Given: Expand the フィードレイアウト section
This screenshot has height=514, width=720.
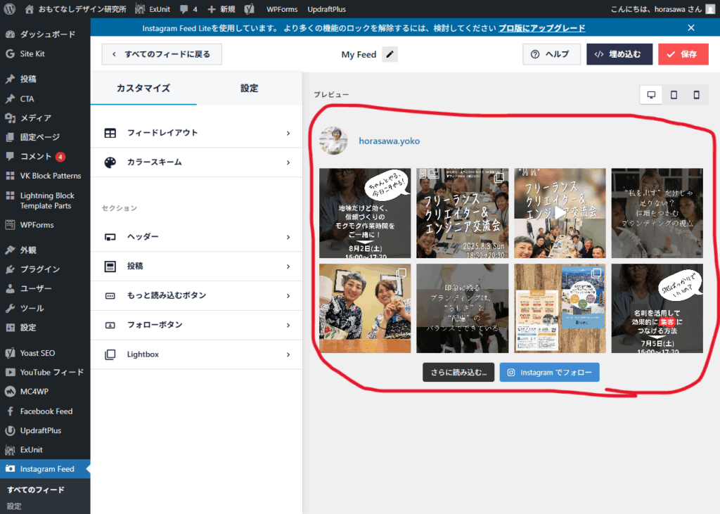Looking at the screenshot, I should (196, 133).
